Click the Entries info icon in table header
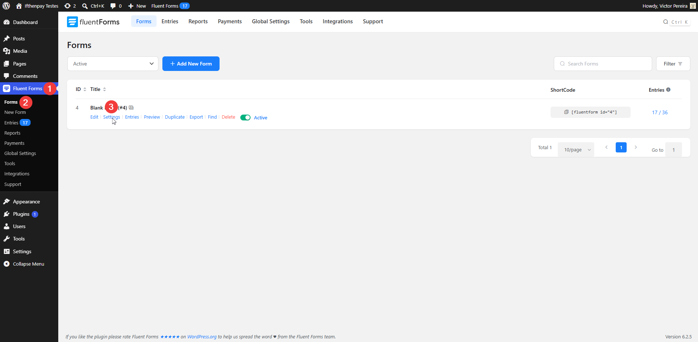This screenshot has height=342, width=698. coord(668,90)
